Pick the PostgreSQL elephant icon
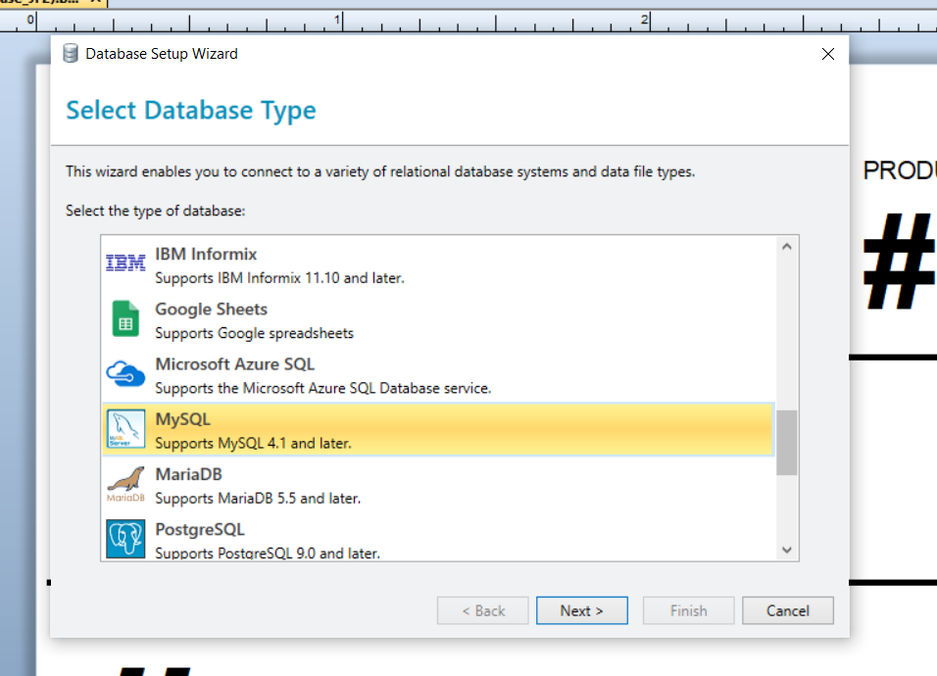The width and height of the screenshot is (937, 676). [125, 539]
